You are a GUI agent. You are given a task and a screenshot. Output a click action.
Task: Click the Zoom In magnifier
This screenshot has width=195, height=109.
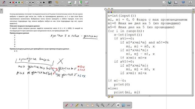(x=97, y=105)
